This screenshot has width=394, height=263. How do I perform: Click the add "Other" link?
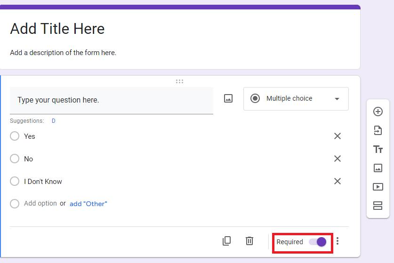[88, 204]
